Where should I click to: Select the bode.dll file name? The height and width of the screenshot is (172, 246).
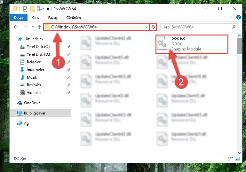point(179,38)
